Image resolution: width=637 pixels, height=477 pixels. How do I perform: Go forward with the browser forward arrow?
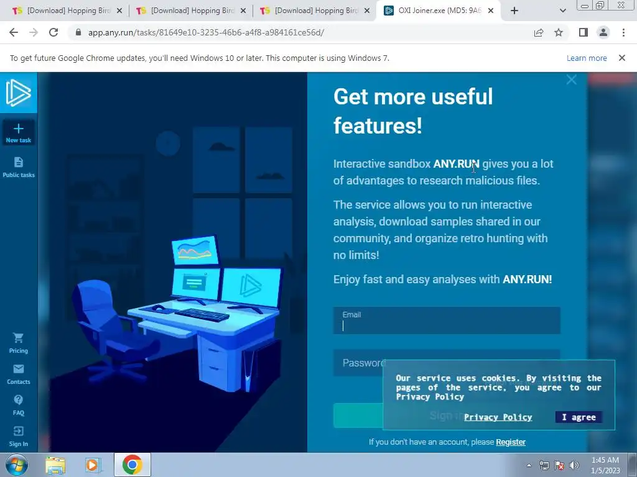coord(34,32)
